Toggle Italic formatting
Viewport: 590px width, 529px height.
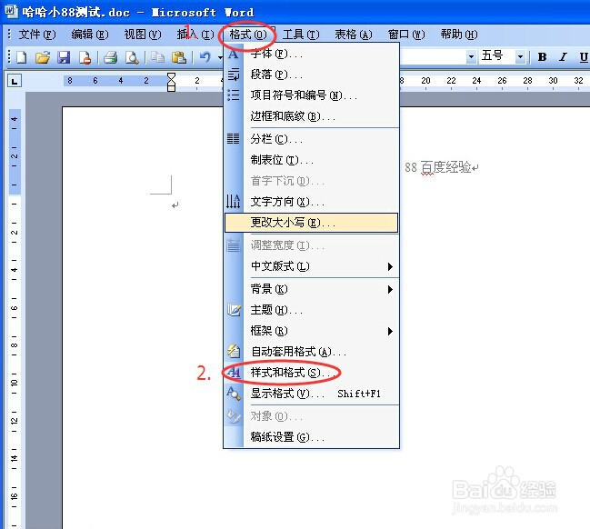pos(563,57)
